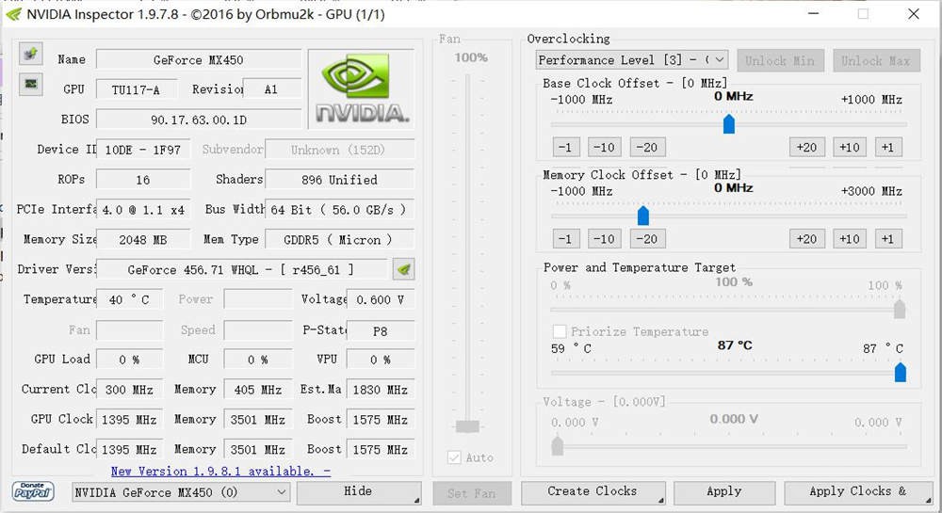The width and height of the screenshot is (942, 513).
Task: Click the upload screenshot icon beside Name
Action: coord(30,54)
